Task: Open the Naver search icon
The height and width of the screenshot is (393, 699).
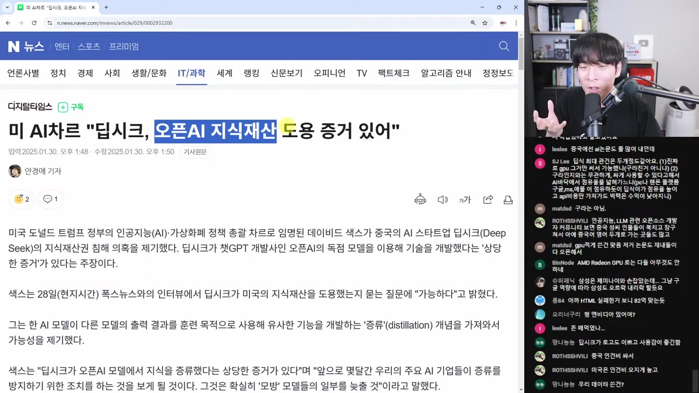Action: pos(504,46)
